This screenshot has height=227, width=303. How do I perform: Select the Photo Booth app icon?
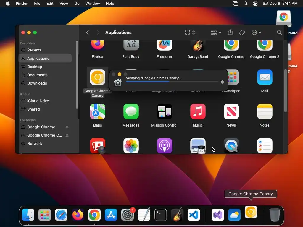click(98, 146)
